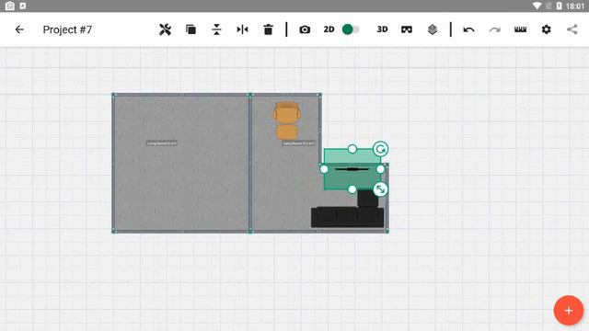The height and width of the screenshot is (331, 589).
Task: Click the rotate handle on selected item
Action: (380, 149)
